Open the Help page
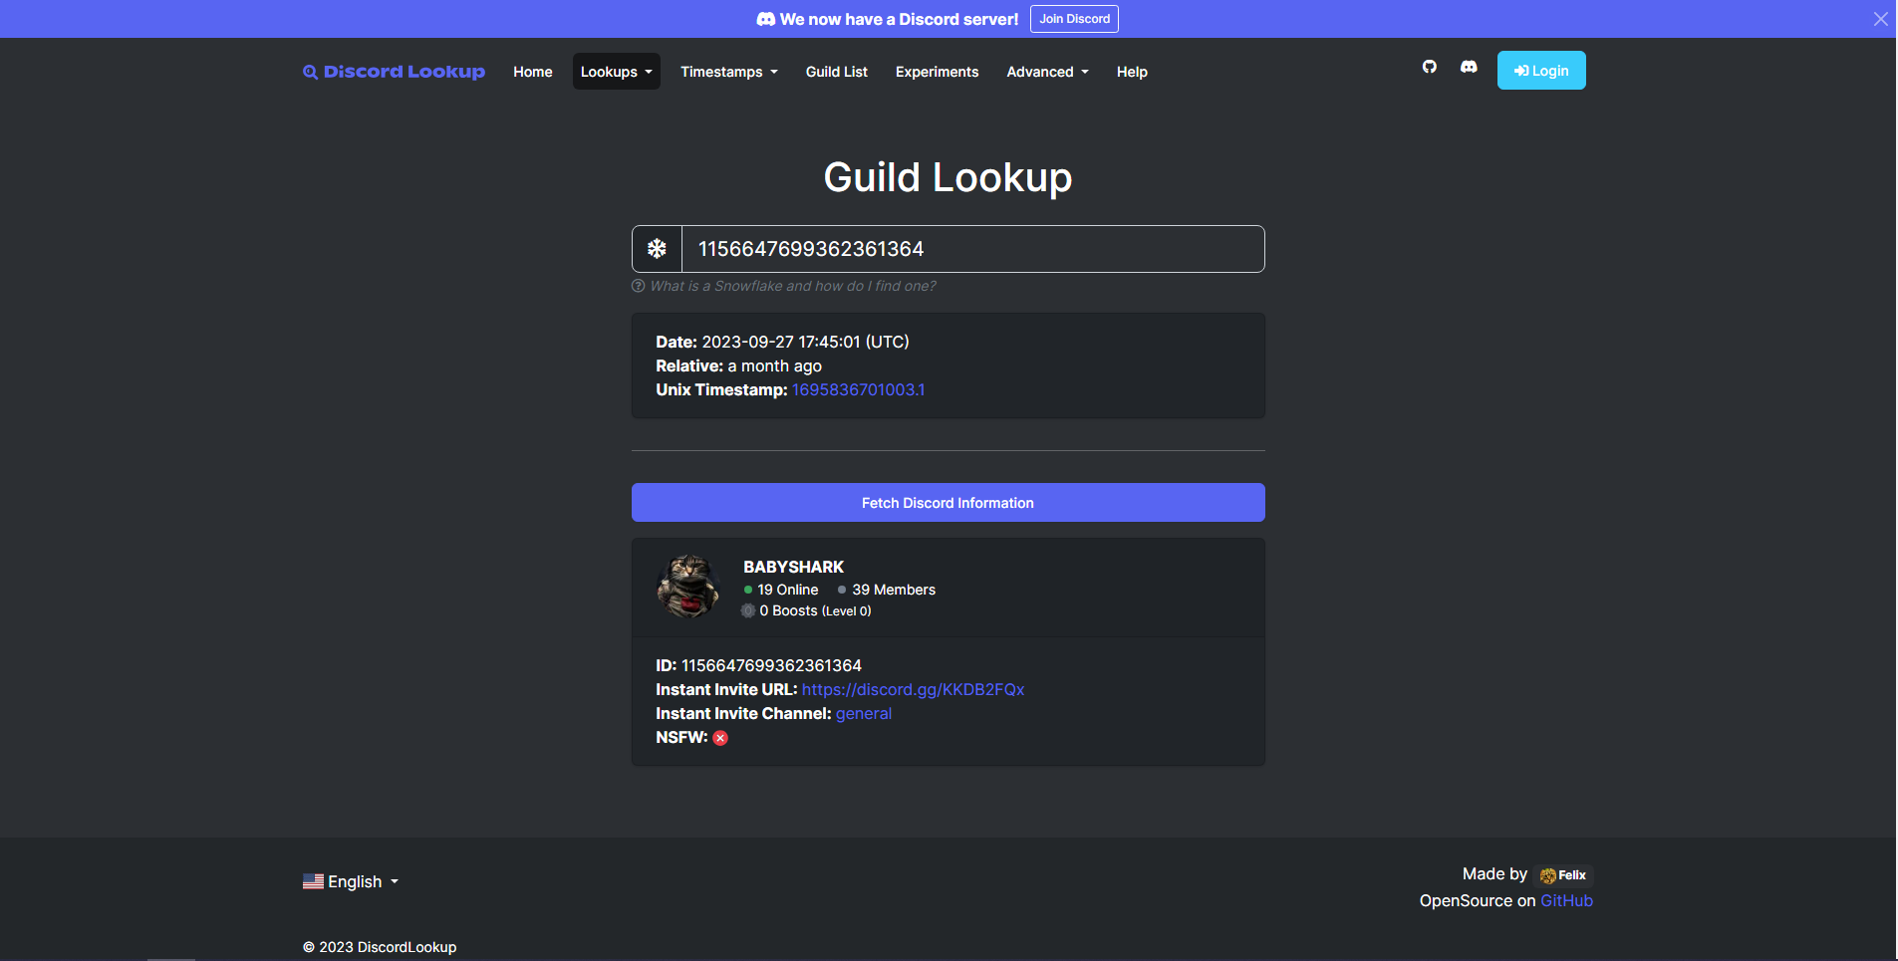Screen dimensions: 1898x961 [1132, 72]
